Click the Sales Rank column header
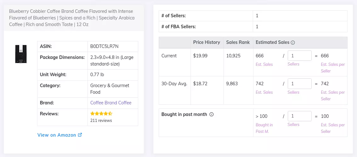Screen dimensions: 357x157 pyautogui.click(x=238, y=42)
